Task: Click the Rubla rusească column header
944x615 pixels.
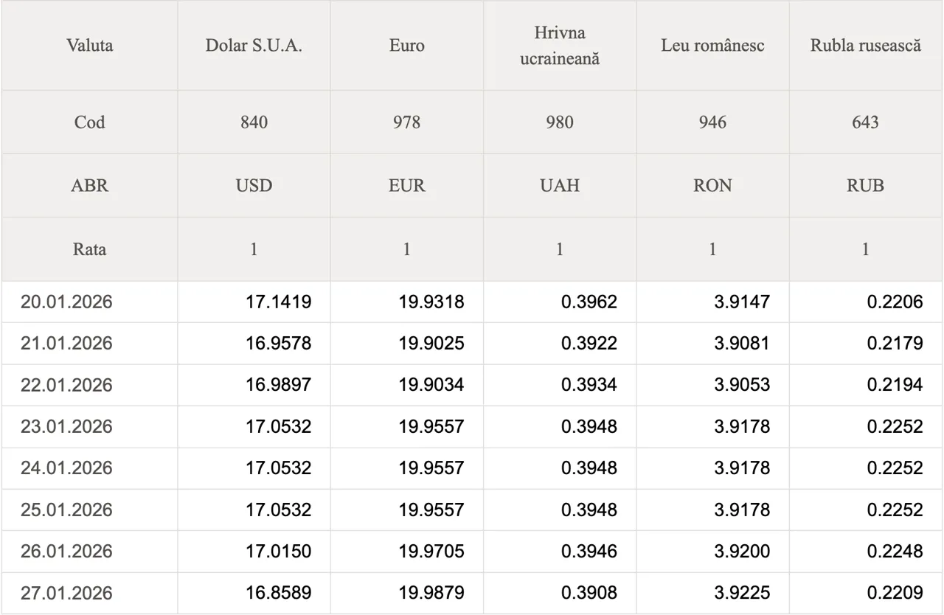Action: pos(866,46)
